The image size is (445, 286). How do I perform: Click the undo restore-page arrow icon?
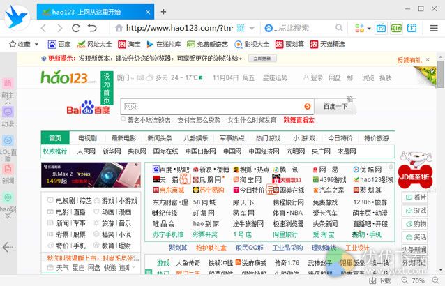point(93,28)
